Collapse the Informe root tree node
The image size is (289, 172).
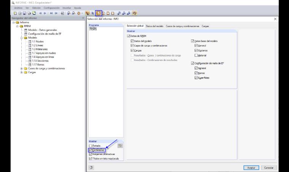pos(13,22)
